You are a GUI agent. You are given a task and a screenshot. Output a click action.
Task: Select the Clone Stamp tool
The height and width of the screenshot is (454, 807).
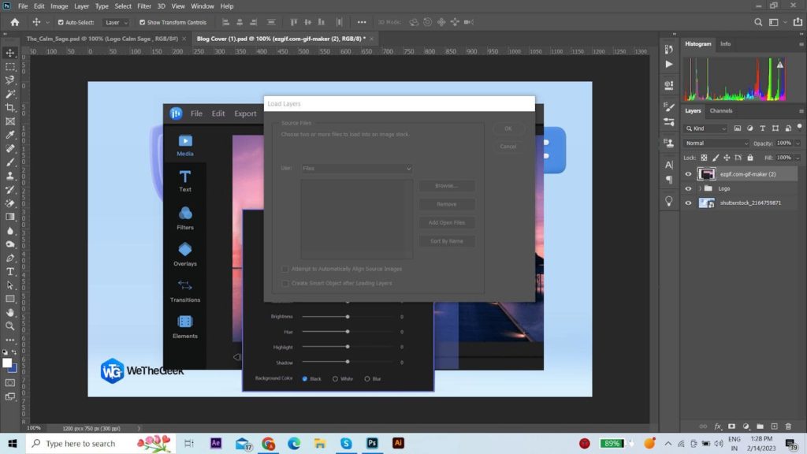point(9,176)
